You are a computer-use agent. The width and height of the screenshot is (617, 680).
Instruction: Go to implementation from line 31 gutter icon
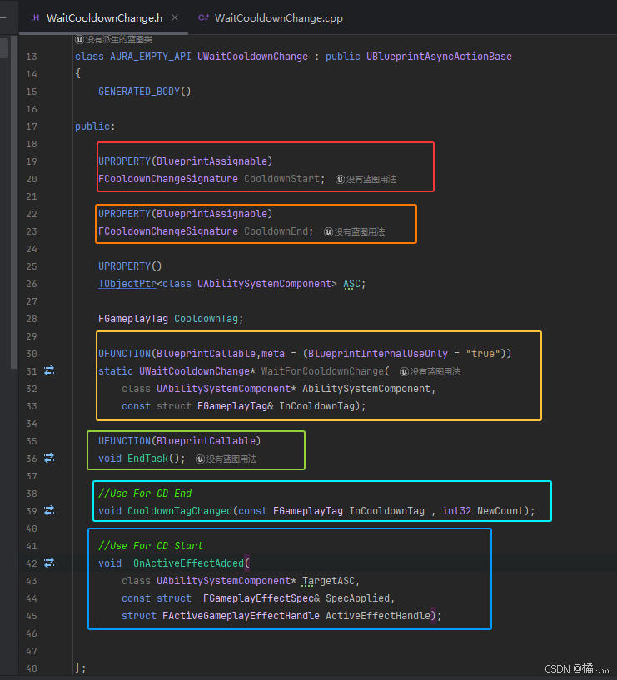49,370
